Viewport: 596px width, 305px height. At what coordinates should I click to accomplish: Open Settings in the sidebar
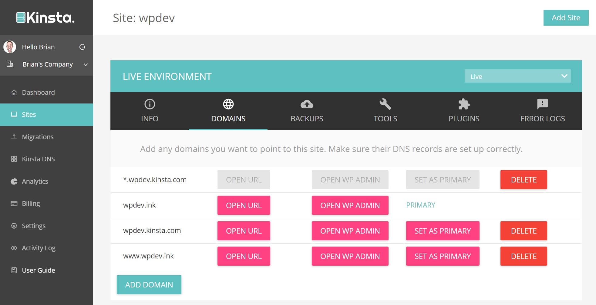(x=46, y=226)
